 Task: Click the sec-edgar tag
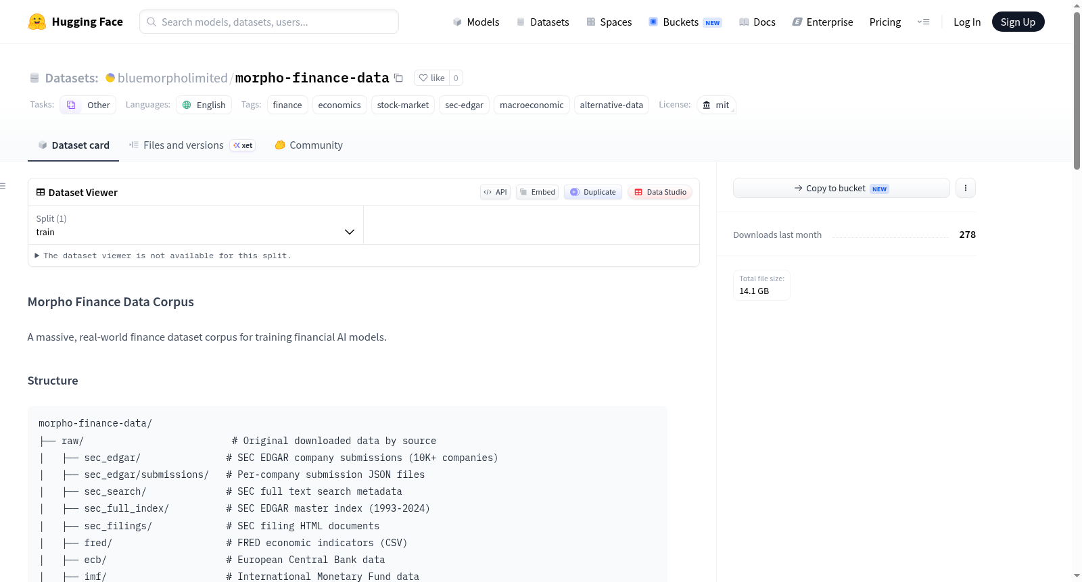464,105
